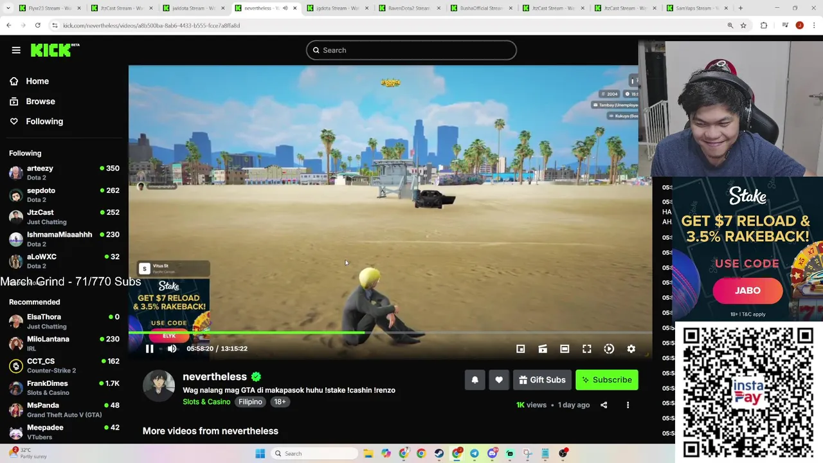
Task: Reload the current page
Action: pyautogui.click(x=37, y=25)
